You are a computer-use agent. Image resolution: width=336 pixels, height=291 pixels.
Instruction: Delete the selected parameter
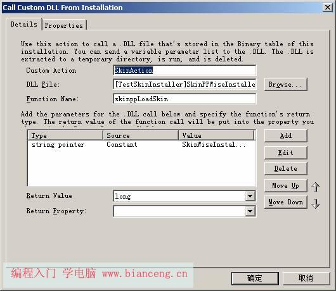286,168
